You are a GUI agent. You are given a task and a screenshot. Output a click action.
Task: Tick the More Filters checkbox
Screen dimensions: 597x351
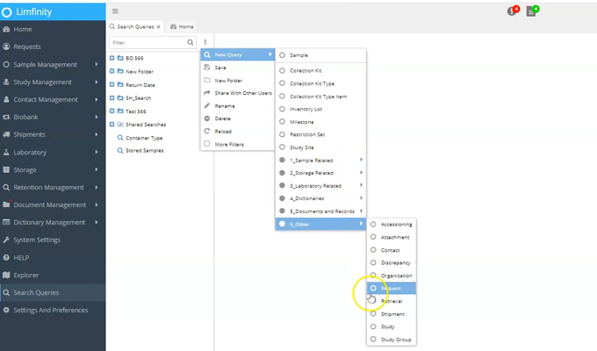206,144
